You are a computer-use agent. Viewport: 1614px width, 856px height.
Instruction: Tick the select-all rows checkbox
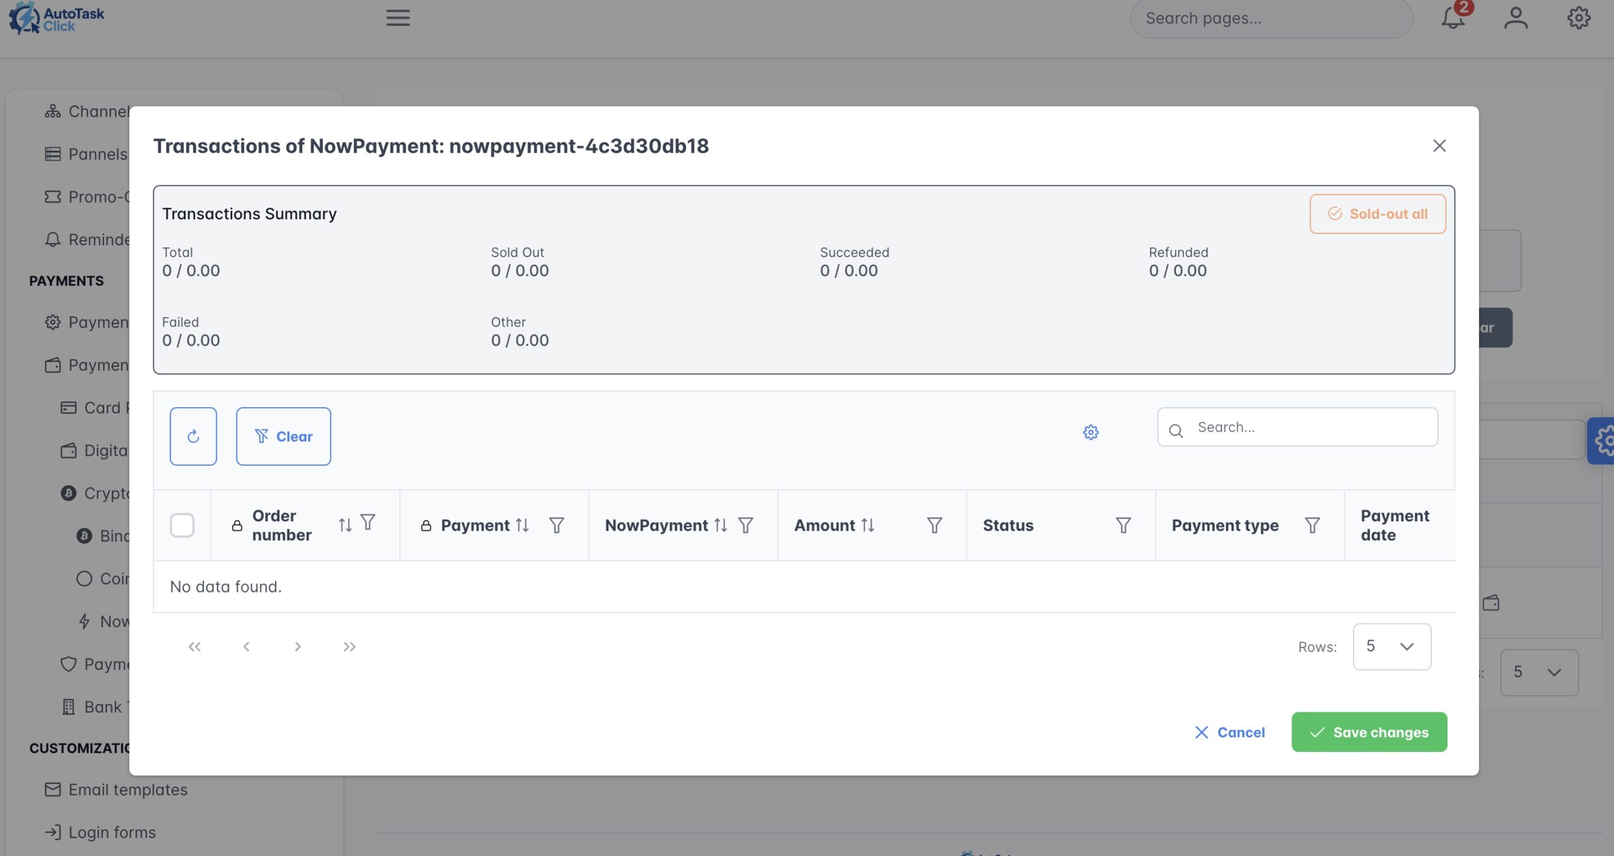[182, 525]
